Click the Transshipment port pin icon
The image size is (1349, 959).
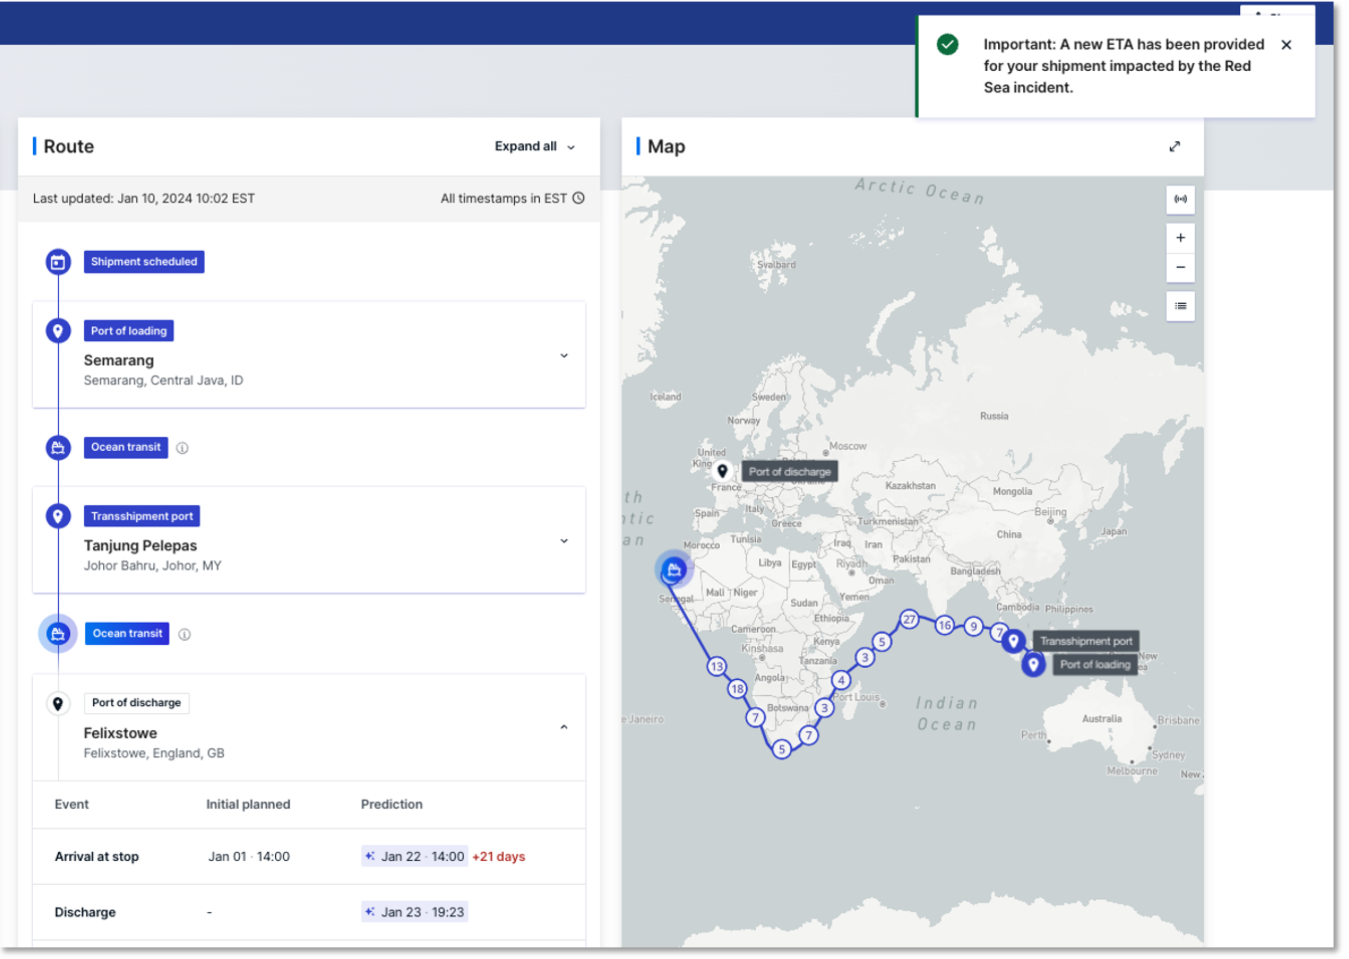(58, 517)
